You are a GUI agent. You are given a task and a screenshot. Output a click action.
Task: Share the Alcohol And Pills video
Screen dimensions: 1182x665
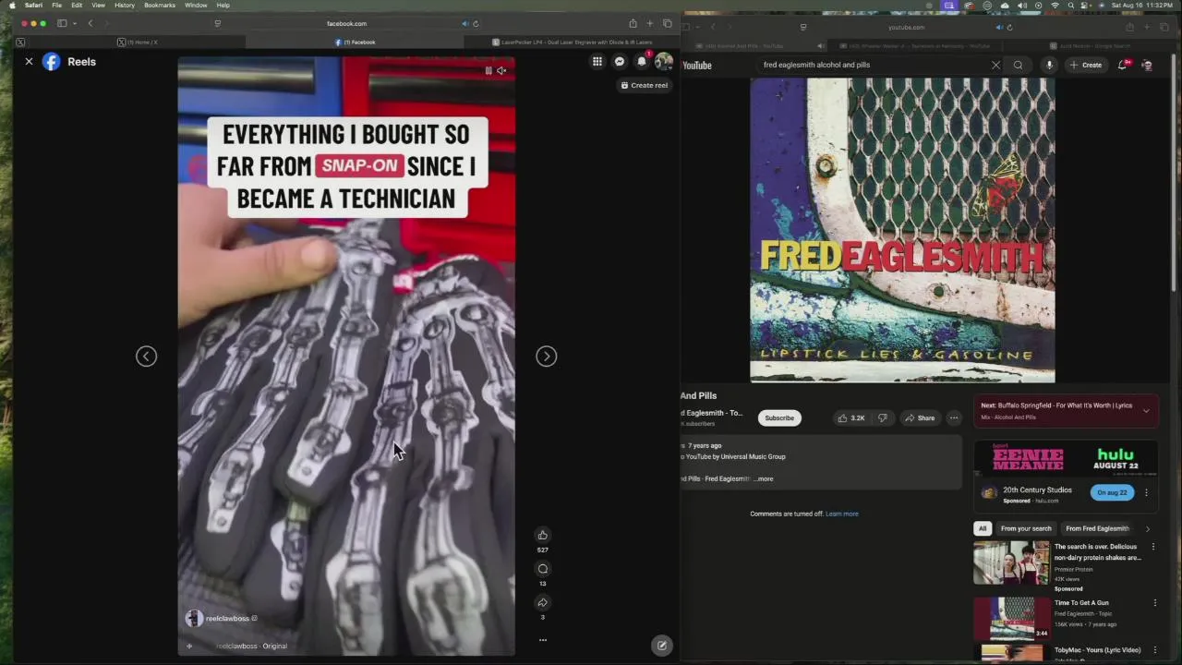coord(920,418)
